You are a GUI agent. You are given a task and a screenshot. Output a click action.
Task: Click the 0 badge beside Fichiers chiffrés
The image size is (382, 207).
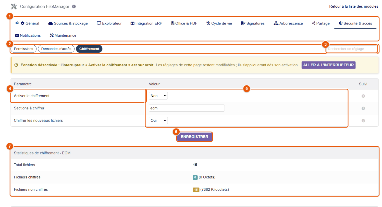[x=195, y=177]
